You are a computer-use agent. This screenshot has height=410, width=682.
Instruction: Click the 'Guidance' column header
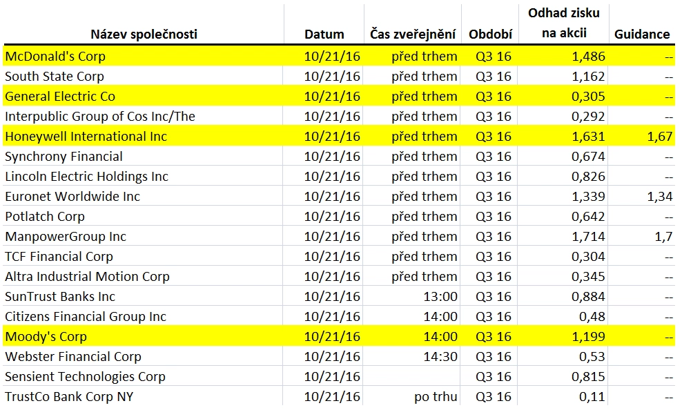(x=641, y=35)
